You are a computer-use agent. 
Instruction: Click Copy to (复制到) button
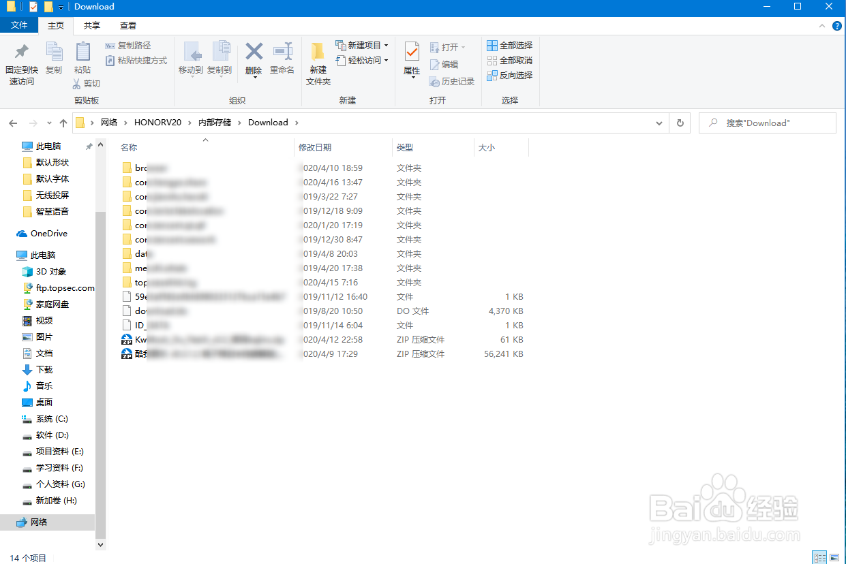pos(220,59)
